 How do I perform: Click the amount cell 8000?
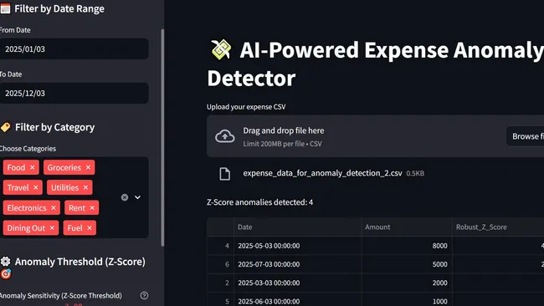406,246
